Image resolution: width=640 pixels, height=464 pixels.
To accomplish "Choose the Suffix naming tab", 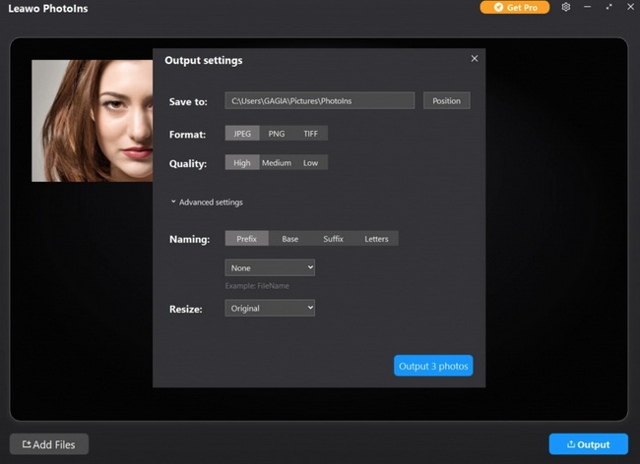I will coord(333,239).
